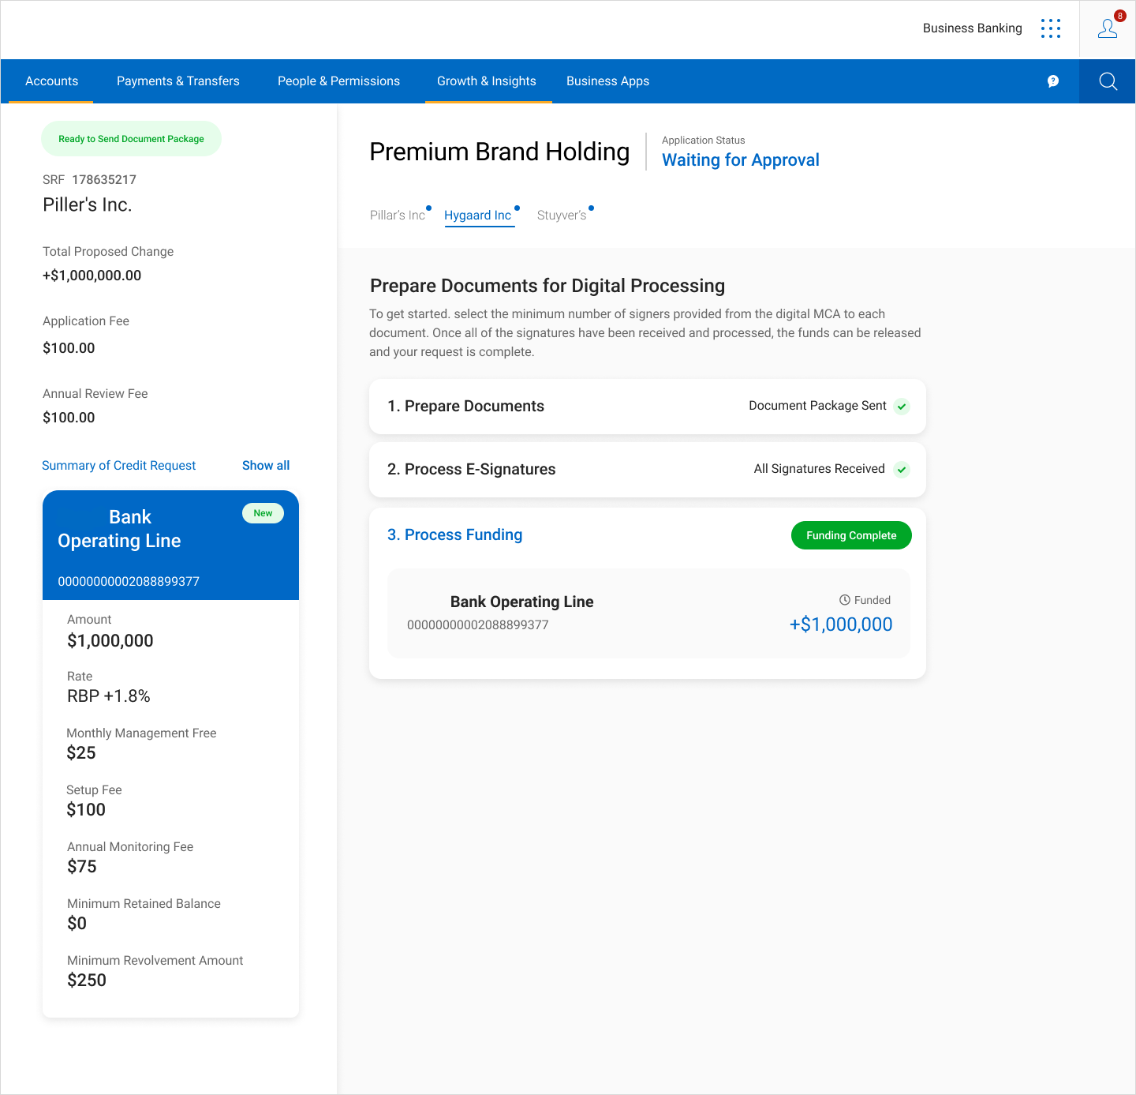Click the Waiting for Approval status
Viewport: 1136px width, 1095px height.
(741, 160)
